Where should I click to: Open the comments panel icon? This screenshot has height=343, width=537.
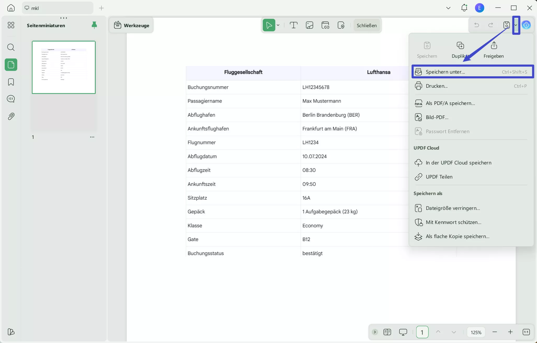click(11, 99)
